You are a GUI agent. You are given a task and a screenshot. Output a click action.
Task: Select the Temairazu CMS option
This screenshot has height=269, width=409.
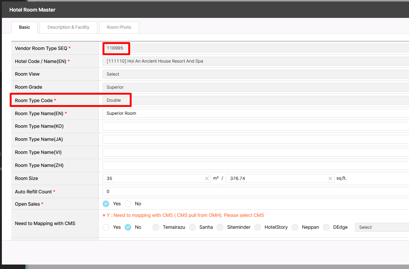click(x=156, y=227)
